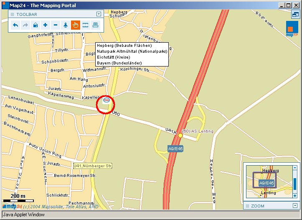
Task: Select the ruler measure distance tool
Action: click(86, 25)
